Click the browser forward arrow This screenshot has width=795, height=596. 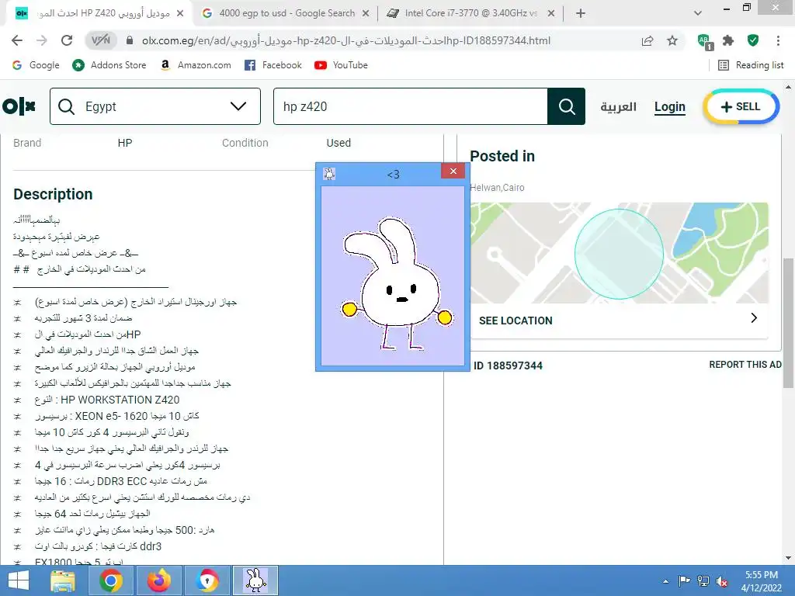coord(42,40)
